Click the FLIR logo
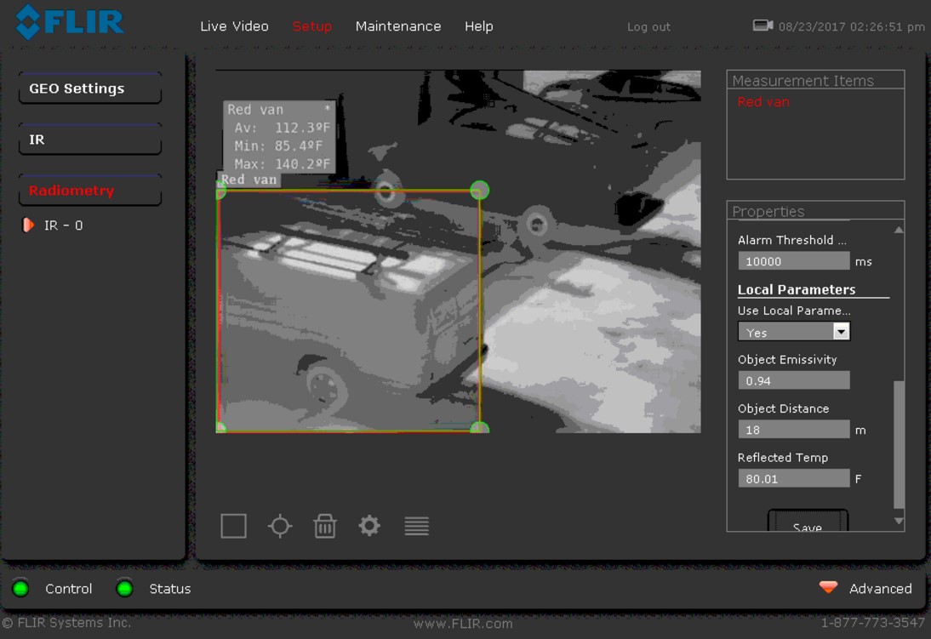 coord(70,22)
